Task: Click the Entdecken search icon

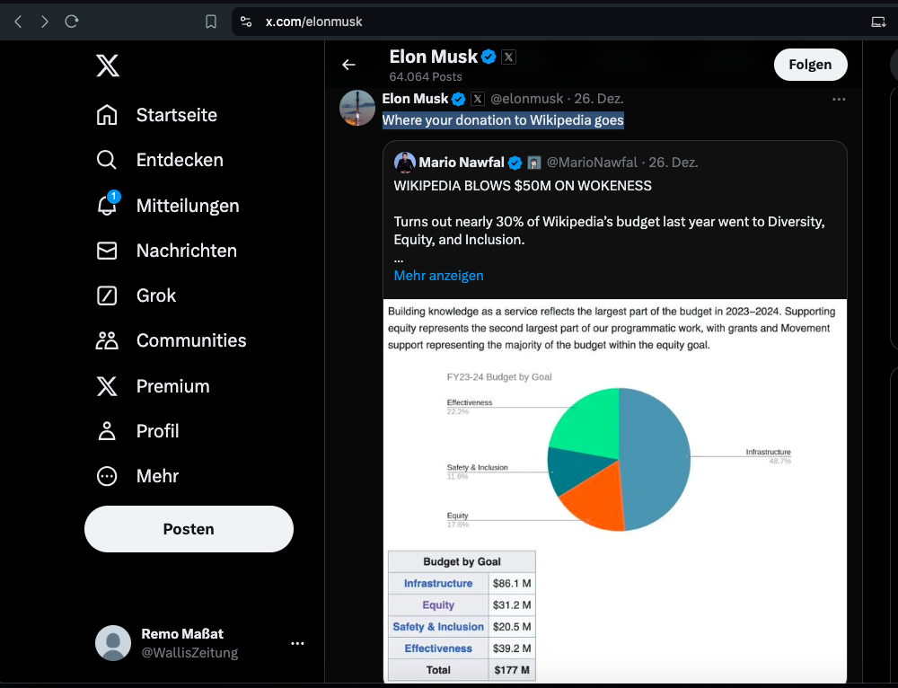Action: tap(107, 160)
